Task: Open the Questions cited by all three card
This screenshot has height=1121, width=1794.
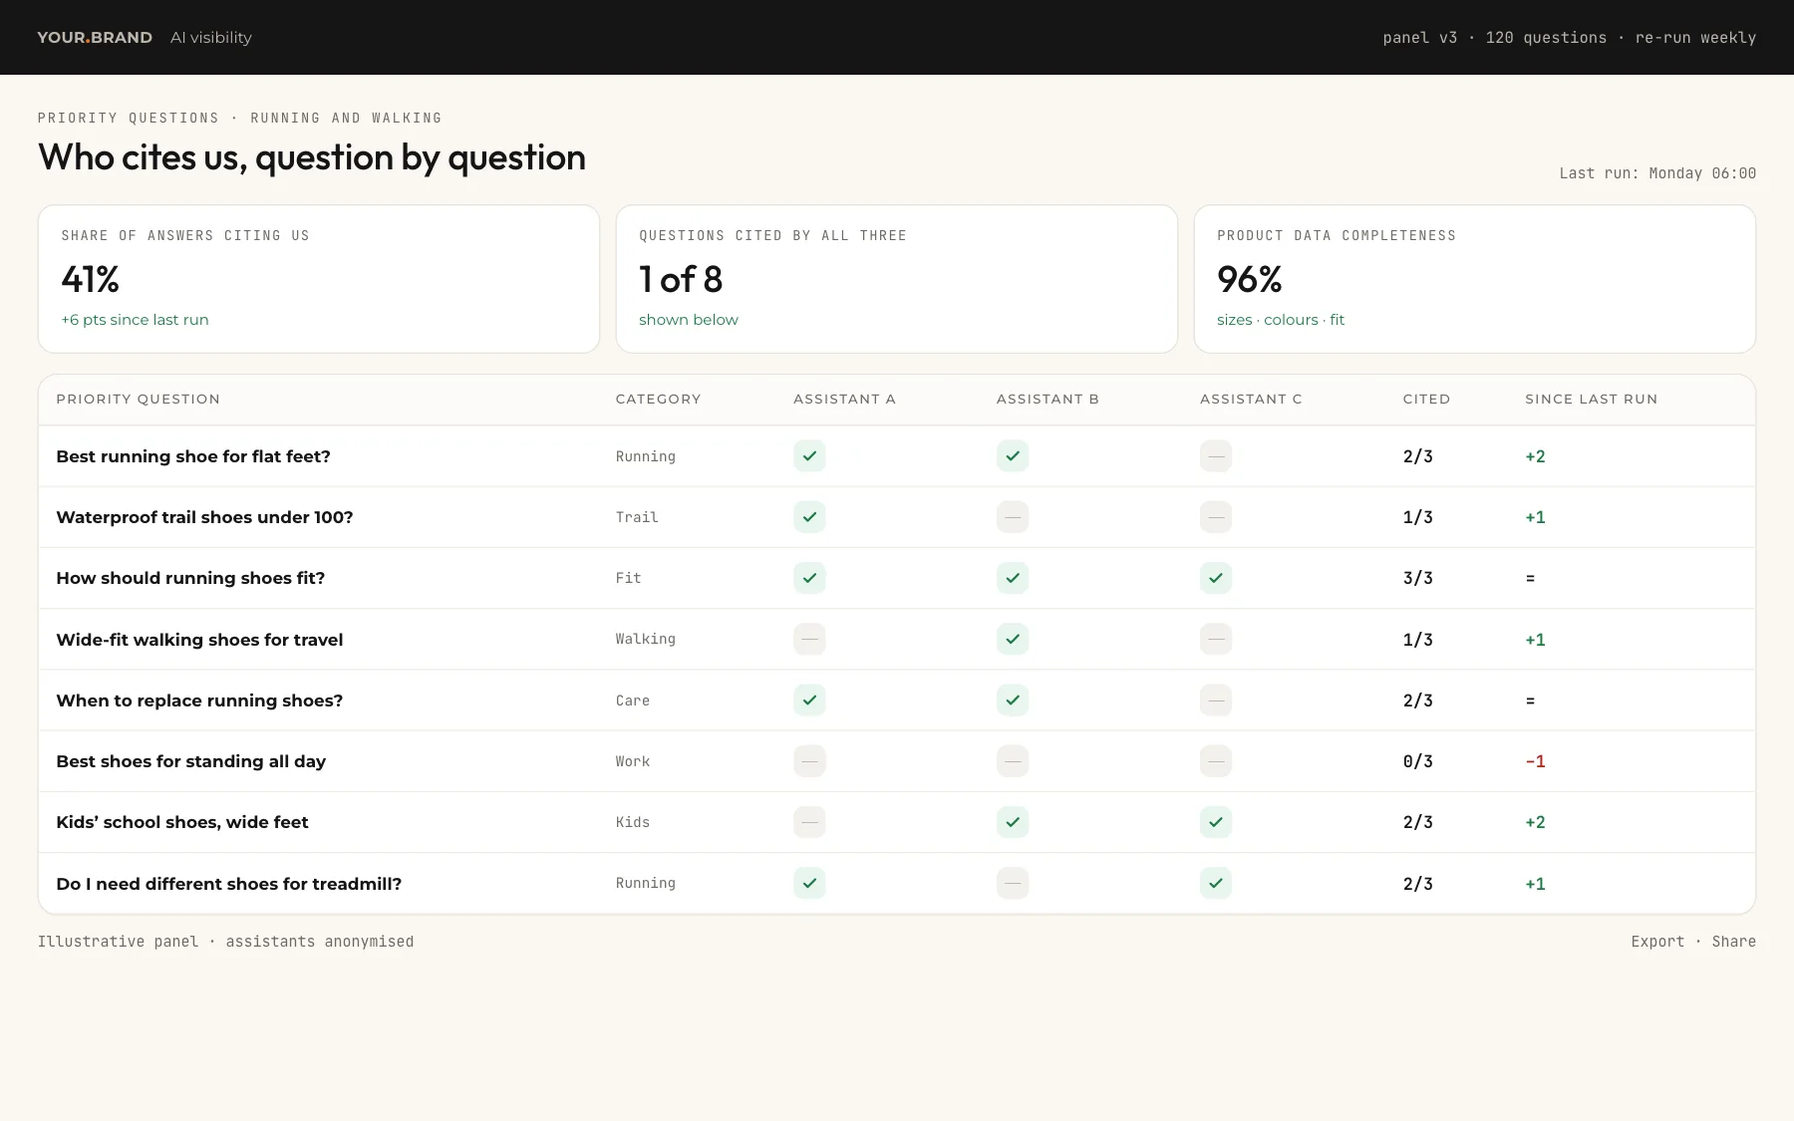Action: pyautogui.click(x=897, y=279)
